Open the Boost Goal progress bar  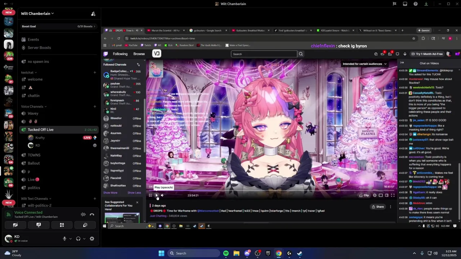[59, 26]
